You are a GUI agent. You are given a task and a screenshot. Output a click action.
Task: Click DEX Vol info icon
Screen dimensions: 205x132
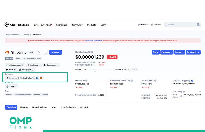(149, 98)
